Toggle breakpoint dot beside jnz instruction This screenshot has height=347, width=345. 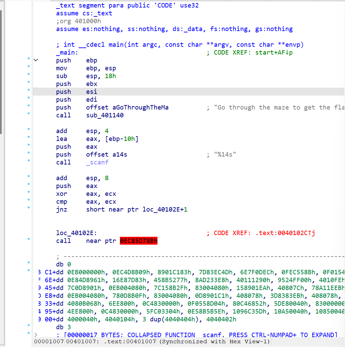(x=29, y=208)
